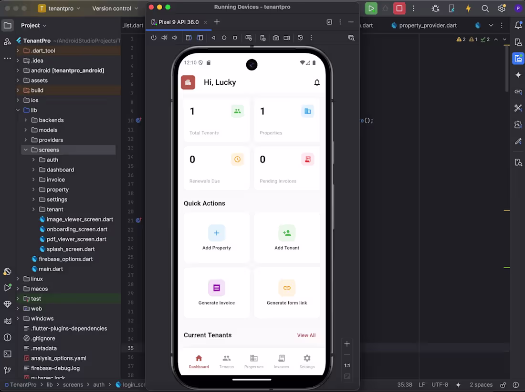Tap the emulator Back navigation triangle

[213, 38]
